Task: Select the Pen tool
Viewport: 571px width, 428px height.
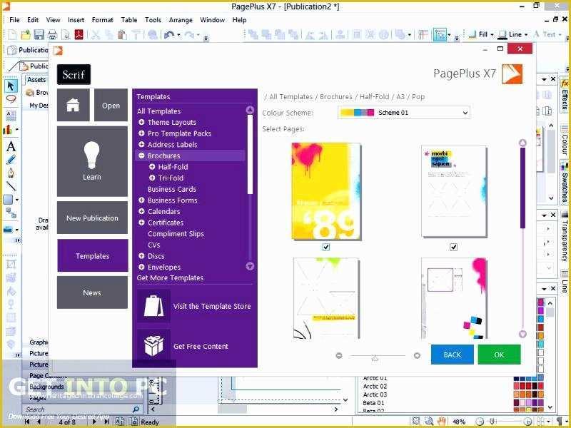Action: [11, 173]
